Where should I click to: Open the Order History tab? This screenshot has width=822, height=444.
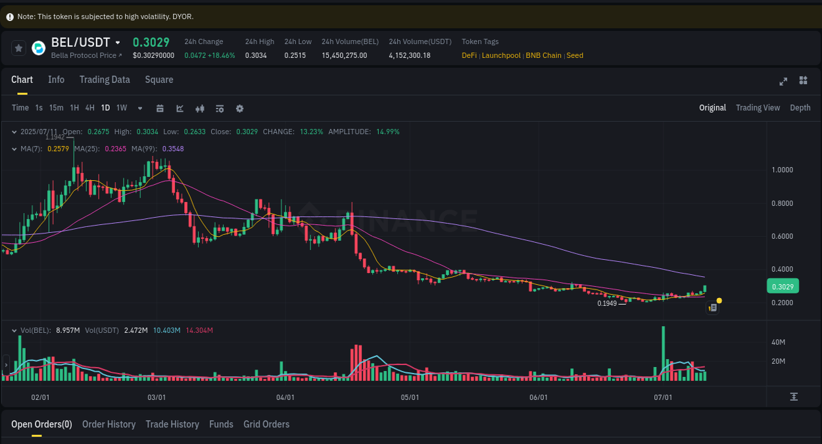(x=109, y=424)
